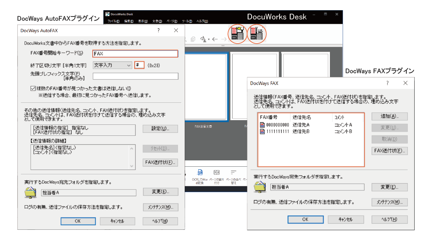This screenshot has width=432, height=237.
Task: Click the DocWays AutoFAX plugin icon in DocuWorks Desk toolbar
Action: pos(237,33)
